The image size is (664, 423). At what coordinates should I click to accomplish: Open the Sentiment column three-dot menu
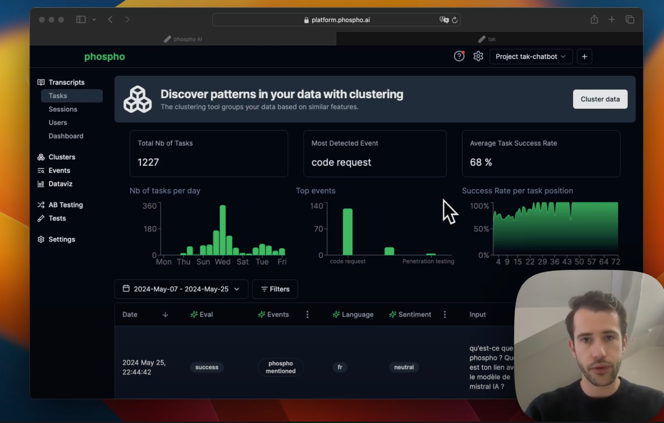tap(444, 314)
